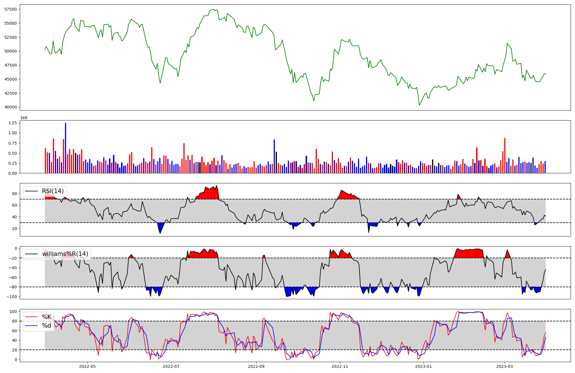Image resolution: width=575 pixels, height=373 pixels.
Task: Click the 57500 price axis label
Action: (x=10, y=9)
